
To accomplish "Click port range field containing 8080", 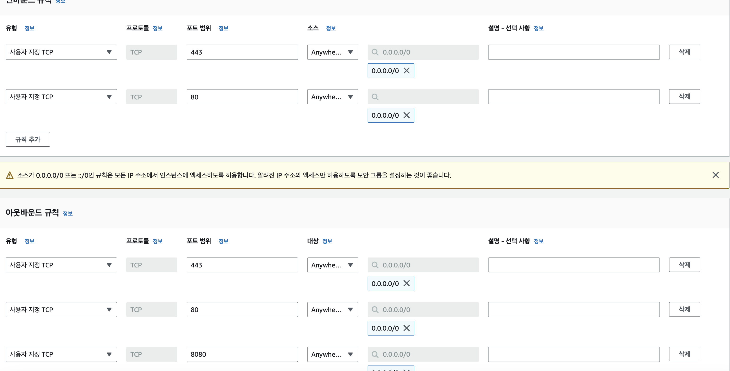I will 242,354.
